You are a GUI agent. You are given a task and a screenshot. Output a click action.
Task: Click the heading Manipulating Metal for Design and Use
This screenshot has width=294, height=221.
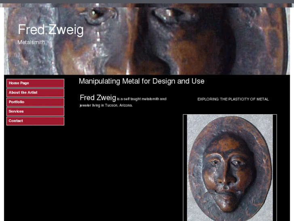[142, 81]
